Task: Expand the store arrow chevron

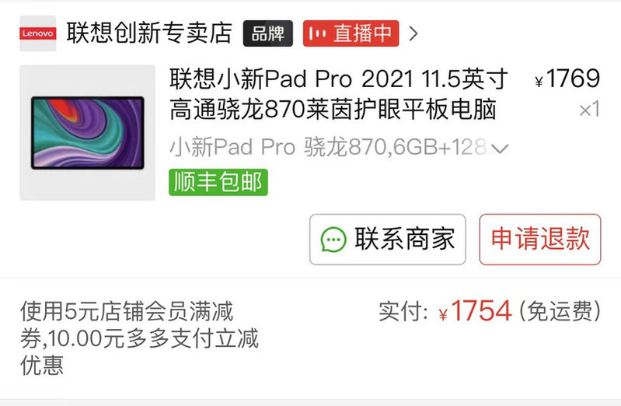Action: click(413, 33)
